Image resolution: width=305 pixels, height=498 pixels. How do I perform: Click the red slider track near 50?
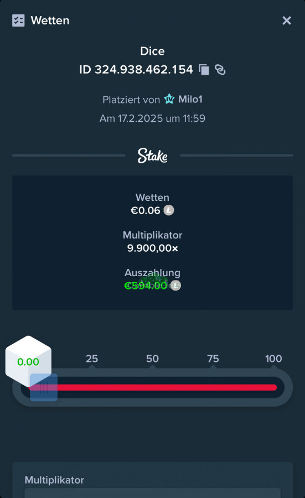click(153, 387)
